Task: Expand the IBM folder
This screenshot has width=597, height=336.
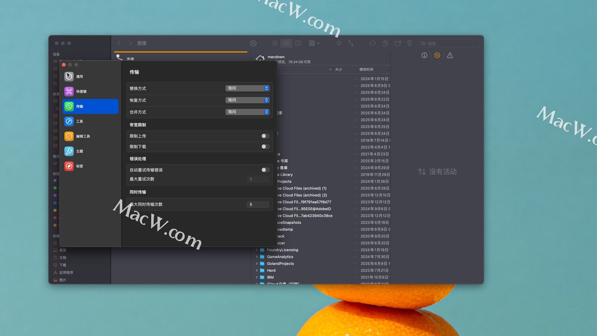Action: point(257,277)
